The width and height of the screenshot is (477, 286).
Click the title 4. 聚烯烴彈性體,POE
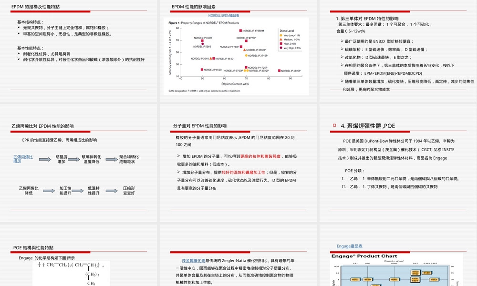pos(368,126)
